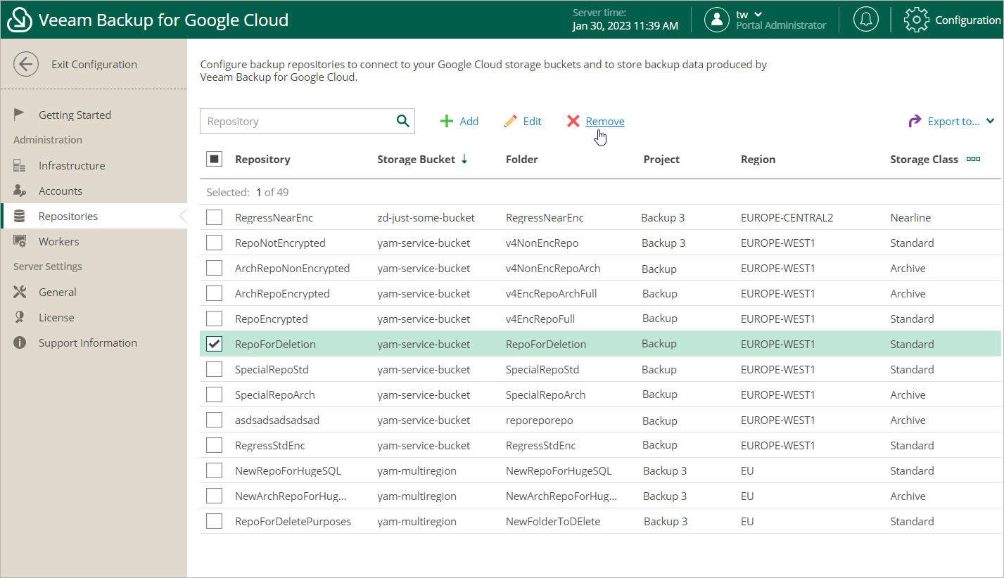This screenshot has height=578, width=1004.
Task: Click the pencil Edit icon
Action: [x=511, y=122]
